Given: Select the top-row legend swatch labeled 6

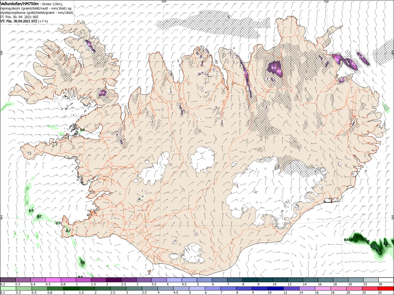Looking at the screenshot, I should 219,280.
